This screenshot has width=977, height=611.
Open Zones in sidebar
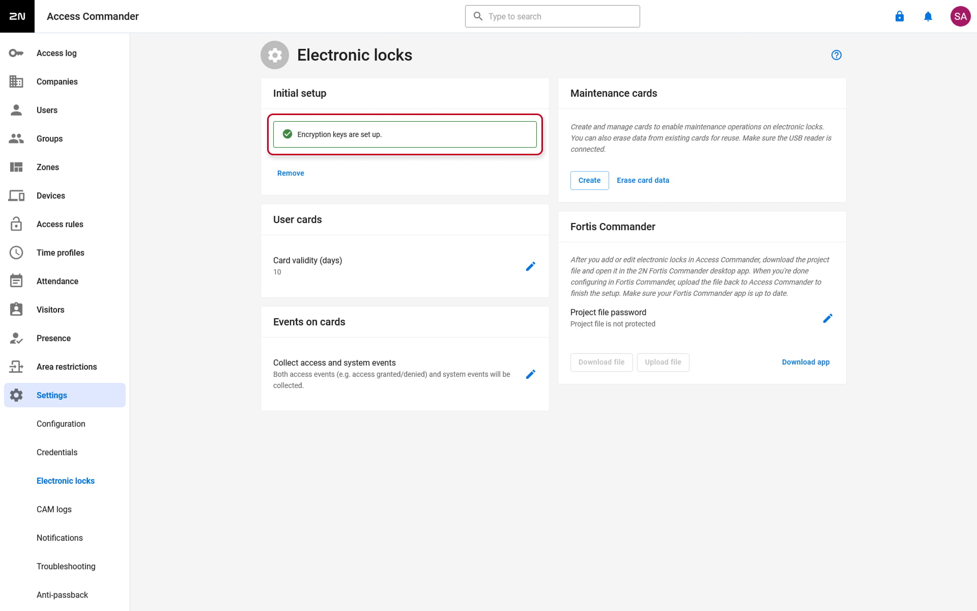[65, 167]
